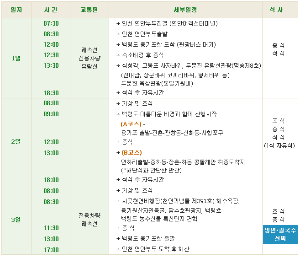Image resolution: width=300 pixels, height=258 pixels.
Task: Click the arrow icon before 숙소배정 후 중식
Action: 118,55
